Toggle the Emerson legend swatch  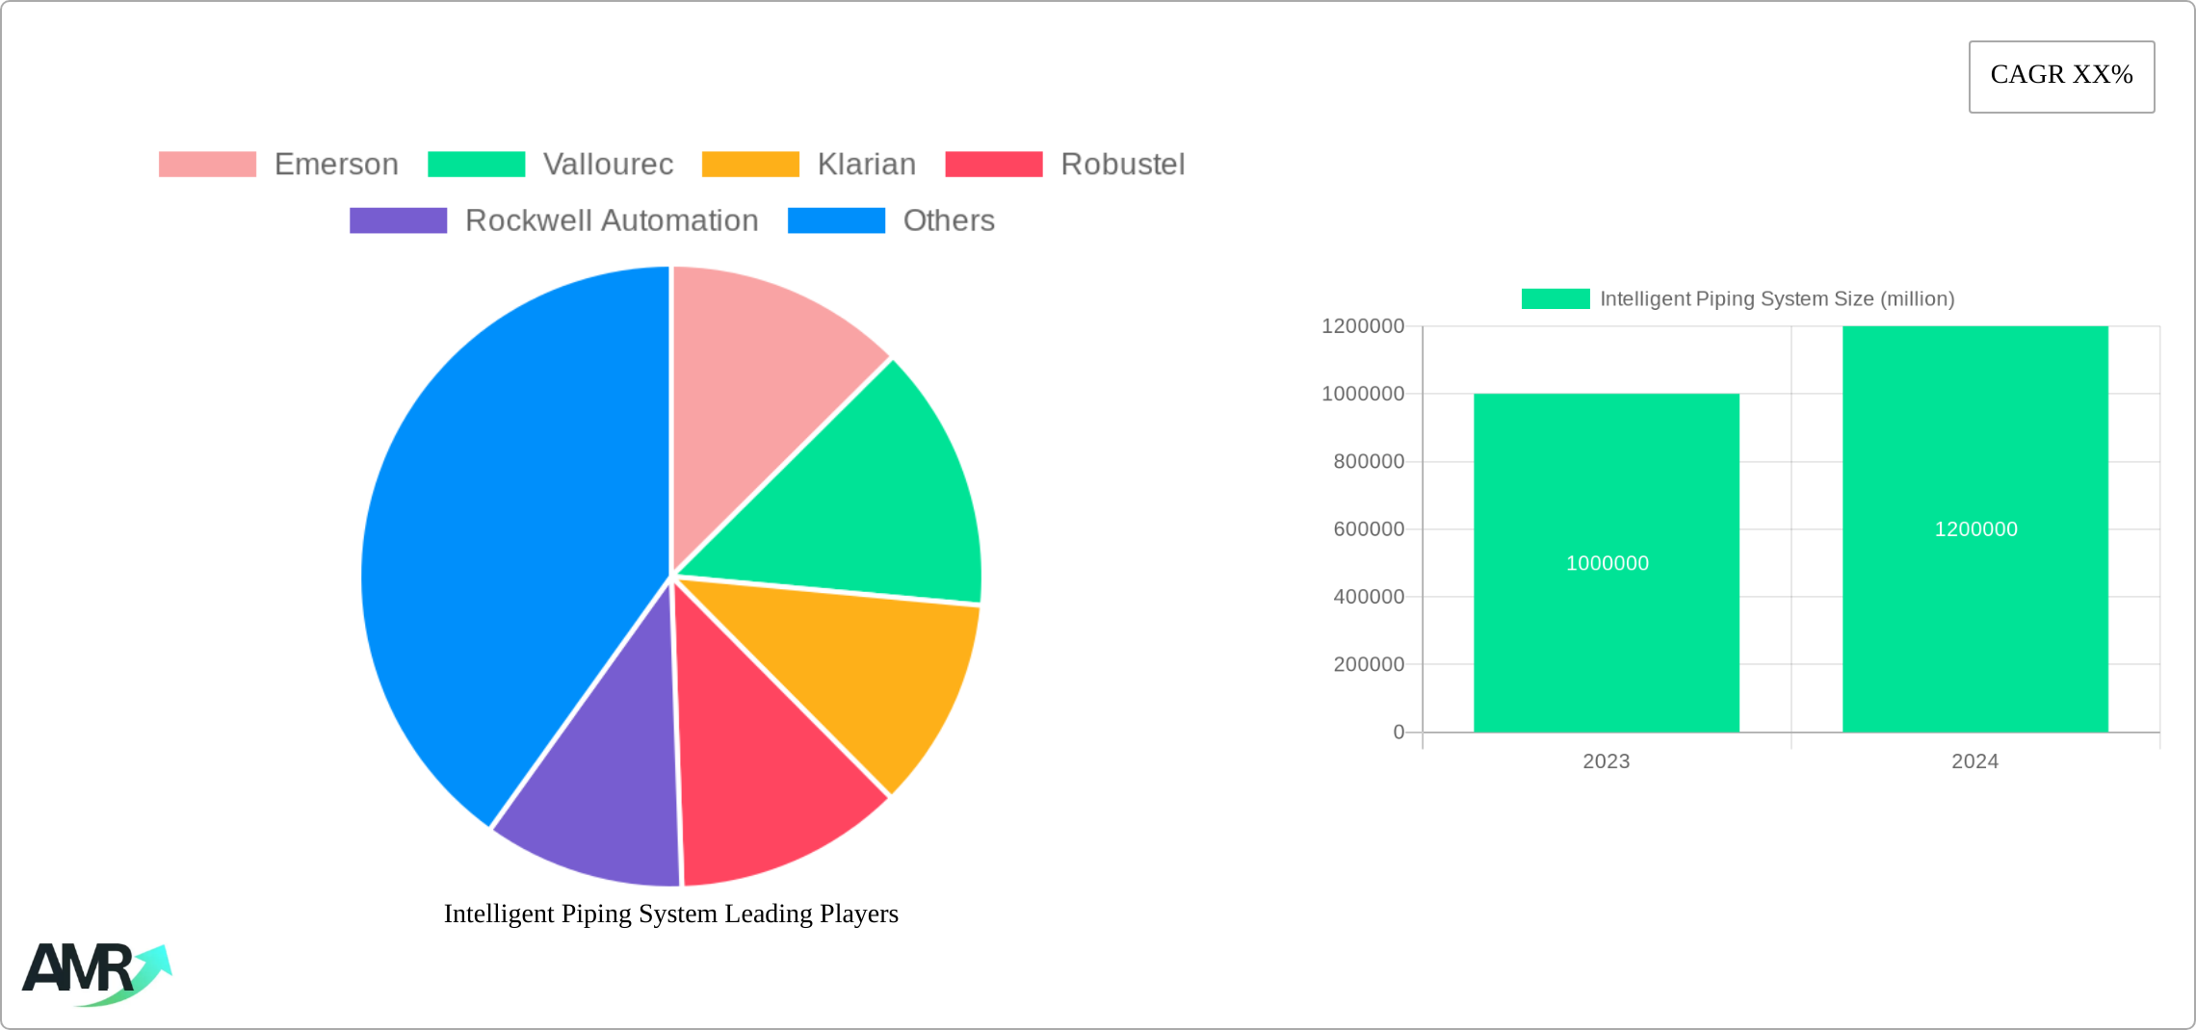coord(207,165)
